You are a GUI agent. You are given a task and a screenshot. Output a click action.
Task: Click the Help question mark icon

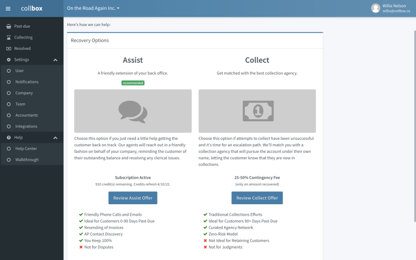9,138
